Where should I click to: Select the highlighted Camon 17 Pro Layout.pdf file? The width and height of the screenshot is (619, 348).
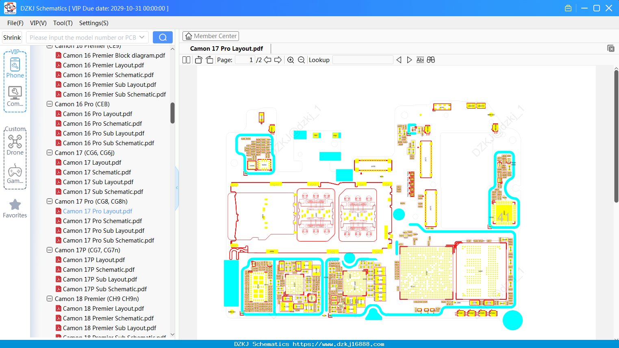coord(98,211)
